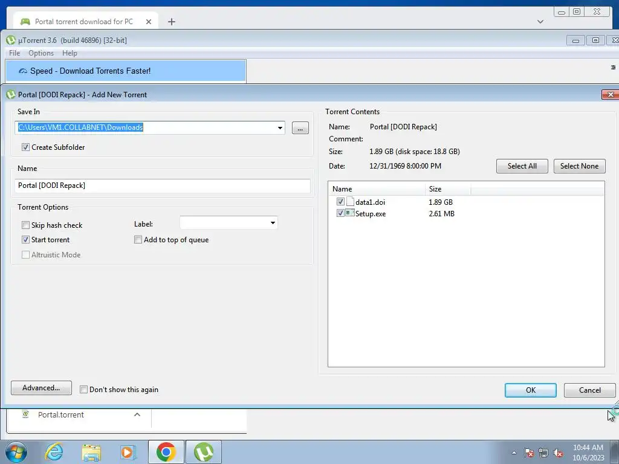The width and height of the screenshot is (619, 464).
Task: Click the 2.61 MB size value
Action: [x=441, y=213]
